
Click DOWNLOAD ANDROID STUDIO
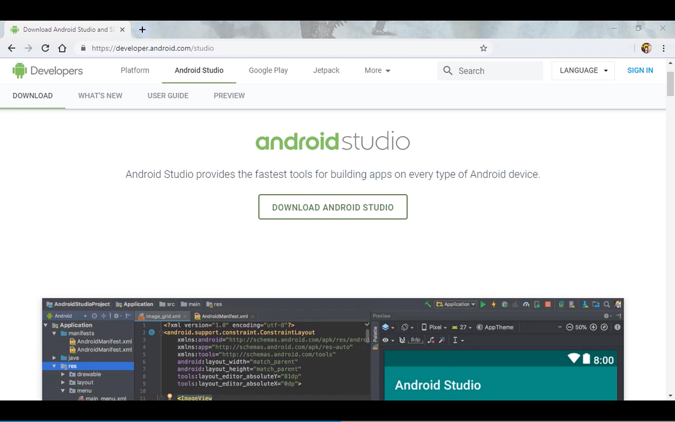pyautogui.click(x=332, y=207)
